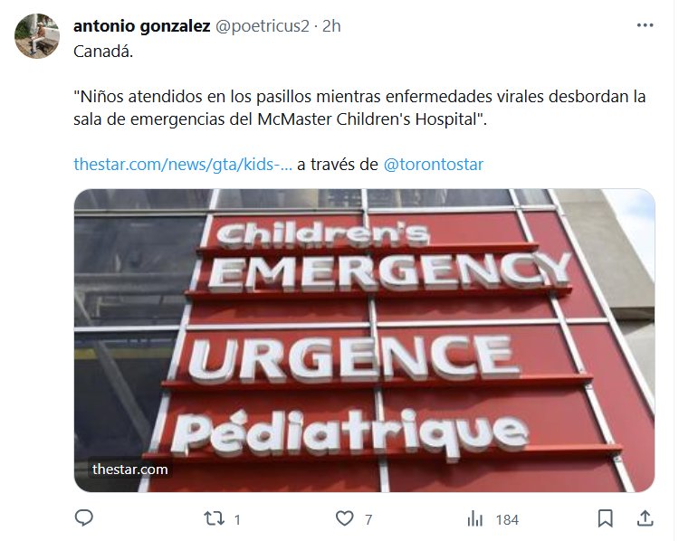679x541 pixels.
Task: Click the 184 views count
Action: pos(507,519)
